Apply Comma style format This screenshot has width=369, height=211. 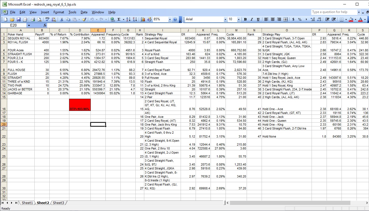click(x=306, y=19)
